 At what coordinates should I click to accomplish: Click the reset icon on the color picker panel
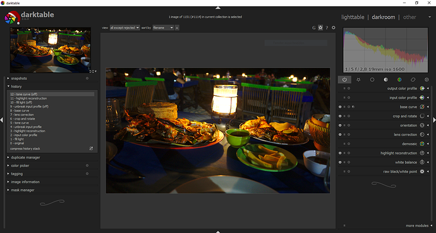pos(87,166)
